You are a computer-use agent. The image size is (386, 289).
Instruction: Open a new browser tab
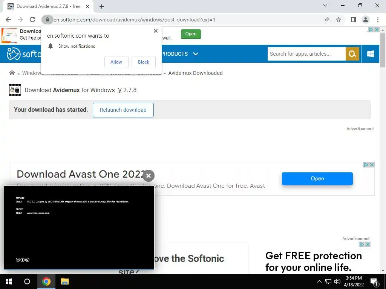pos(102,7)
